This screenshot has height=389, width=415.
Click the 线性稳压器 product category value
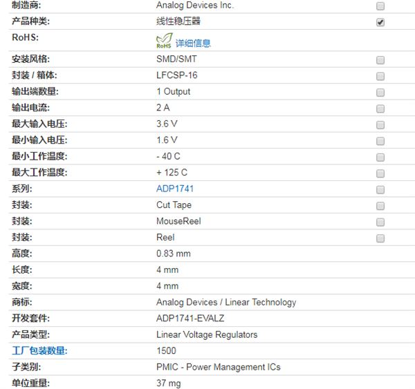178,21
